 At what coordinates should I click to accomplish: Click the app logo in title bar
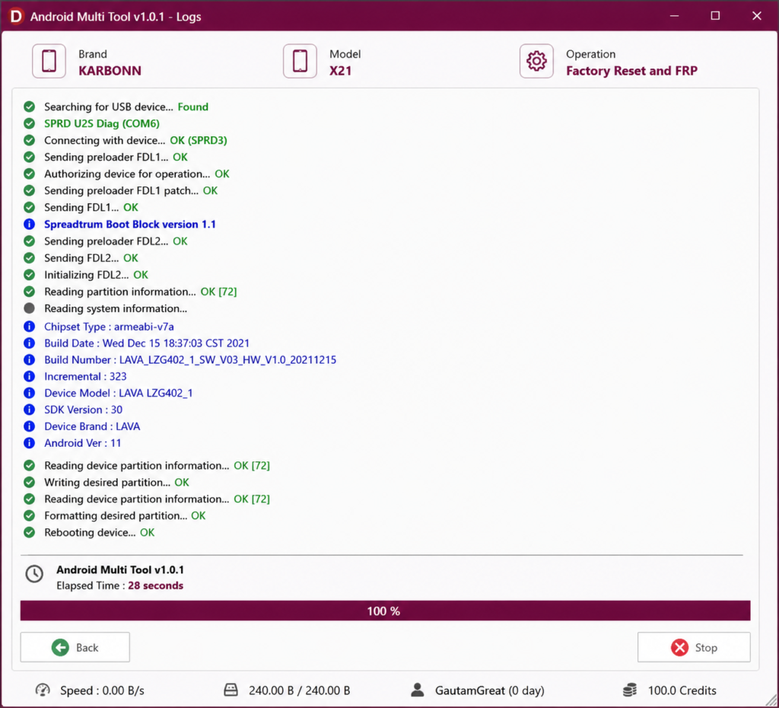(16, 17)
